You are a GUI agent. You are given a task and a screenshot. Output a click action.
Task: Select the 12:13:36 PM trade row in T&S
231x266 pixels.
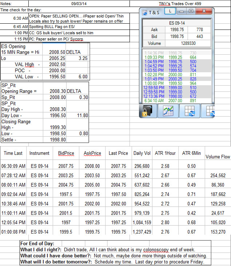177,96
